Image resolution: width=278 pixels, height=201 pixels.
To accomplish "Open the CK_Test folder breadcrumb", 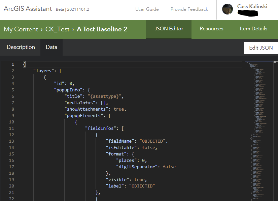I will click(57, 29).
